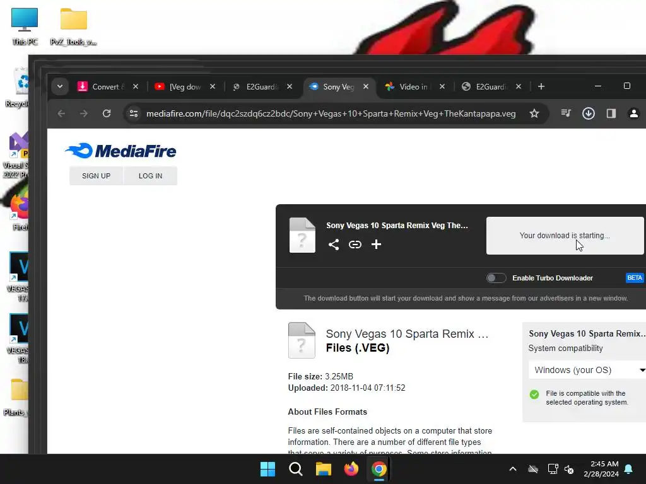The height and width of the screenshot is (484, 646).
Task: Close the [Veg dow YouTube tab
Action: tap(213, 86)
